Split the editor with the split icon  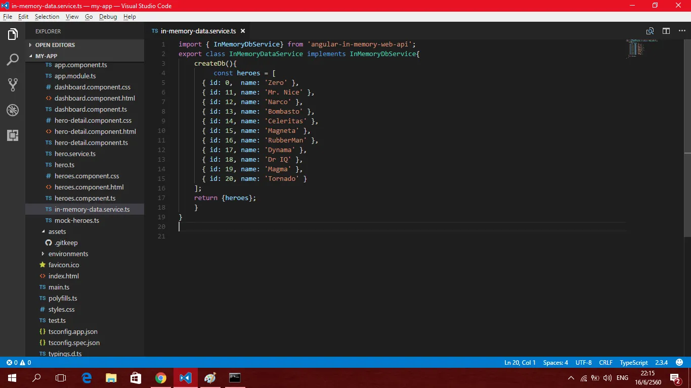pos(666,31)
